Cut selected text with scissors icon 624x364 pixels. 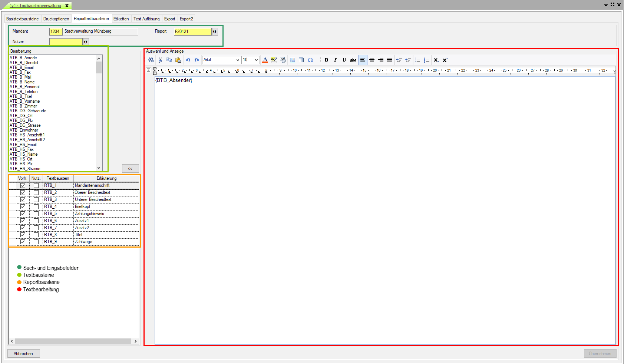pyautogui.click(x=160, y=60)
